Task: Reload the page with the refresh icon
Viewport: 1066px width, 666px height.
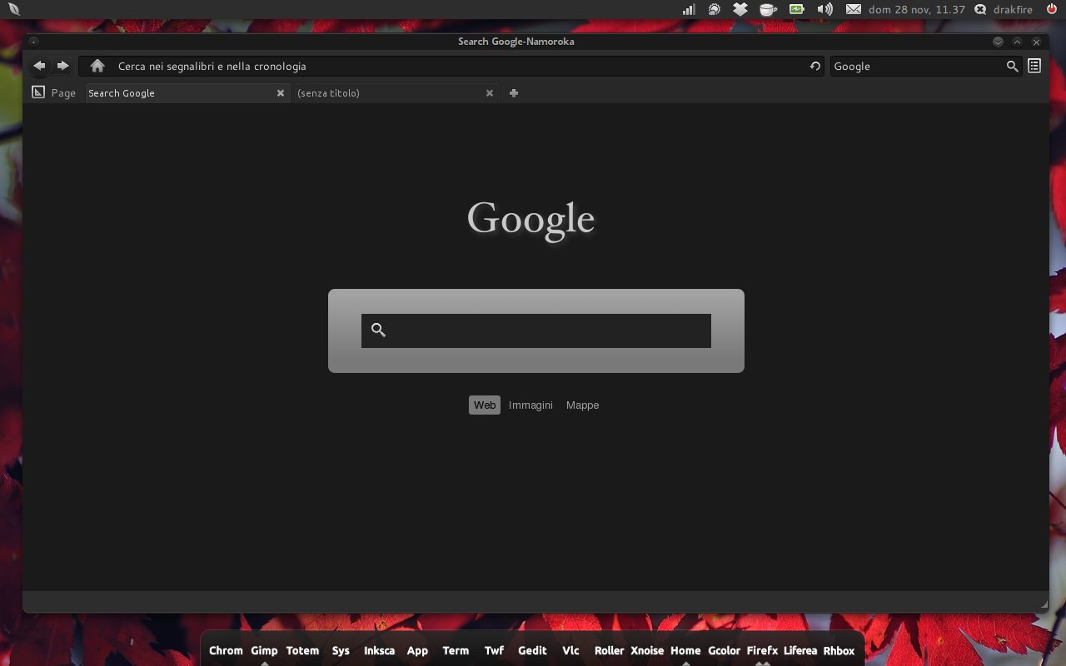Action: [815, 67]
